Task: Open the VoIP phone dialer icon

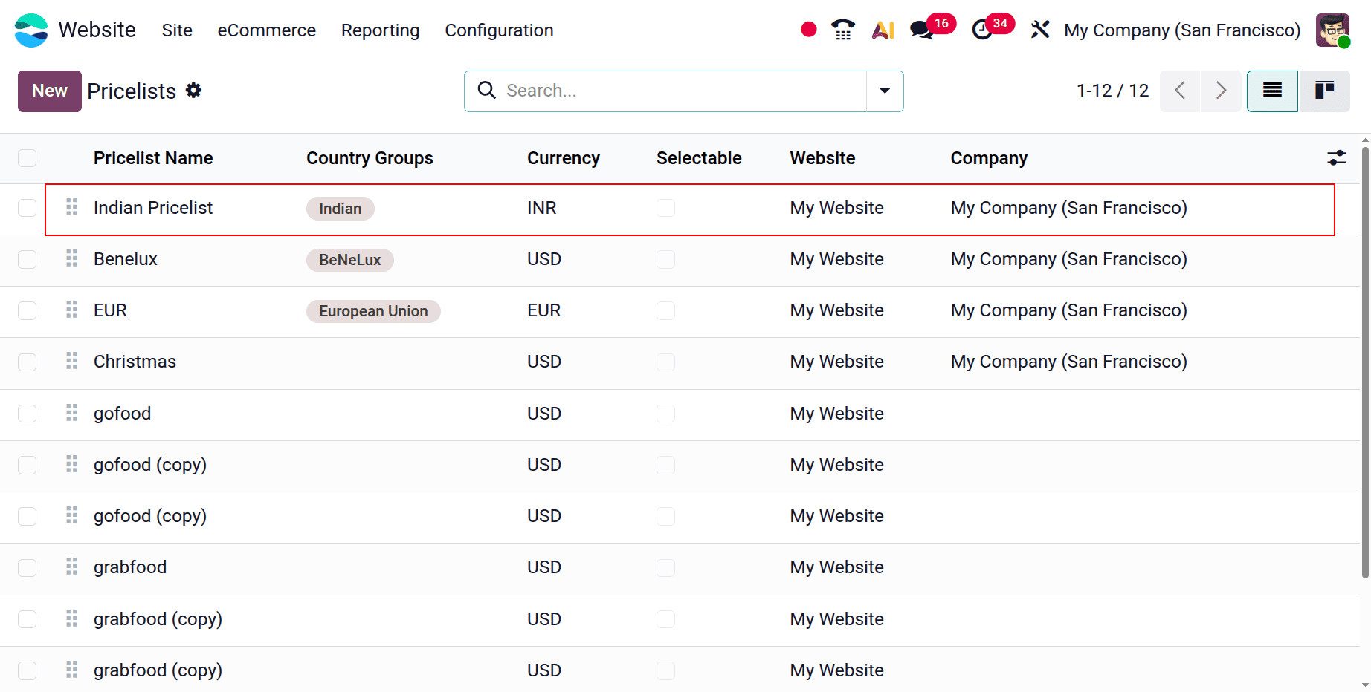Action: 843,30
